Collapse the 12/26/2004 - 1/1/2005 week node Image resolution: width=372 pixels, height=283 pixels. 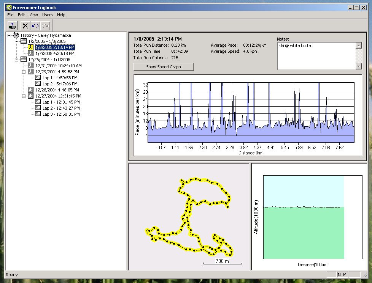pyautogui.click(x=17, y=60)
